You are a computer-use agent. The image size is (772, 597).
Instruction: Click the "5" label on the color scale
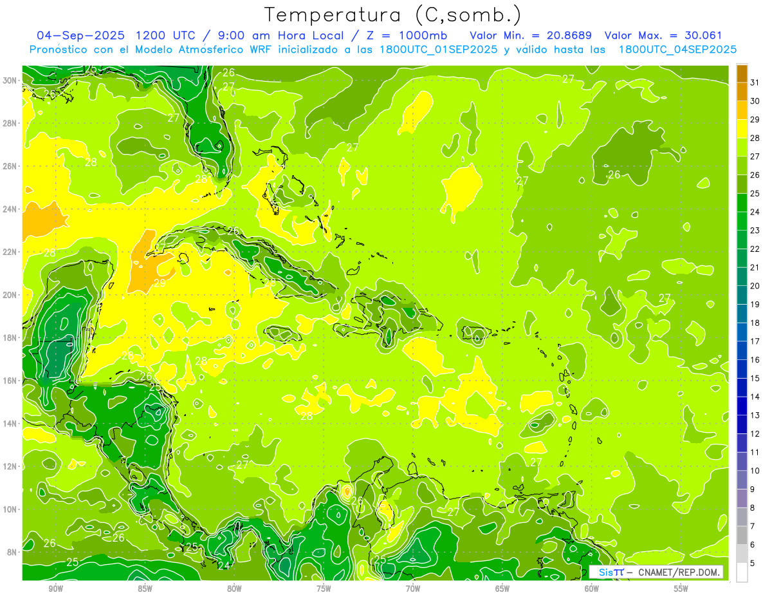coord(753,563)
